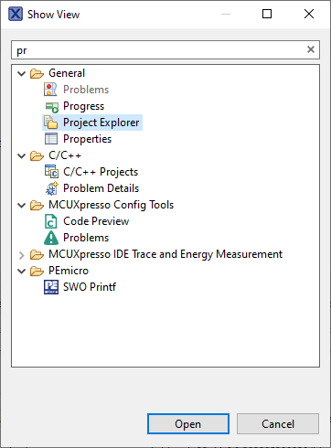Click the C/C++ folder icon
Screen dimensions: 331x448
tap(37, 155)
